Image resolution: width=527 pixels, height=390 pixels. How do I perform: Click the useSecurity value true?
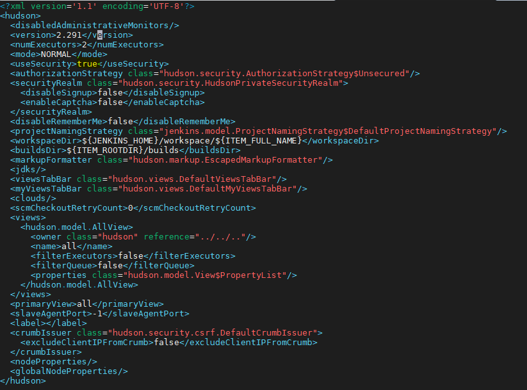click(87, 64)
